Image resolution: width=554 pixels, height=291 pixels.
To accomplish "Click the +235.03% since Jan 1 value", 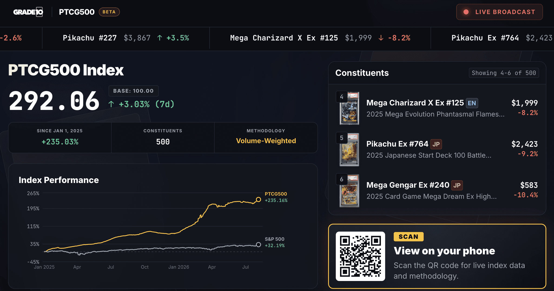I will [60, 142].
